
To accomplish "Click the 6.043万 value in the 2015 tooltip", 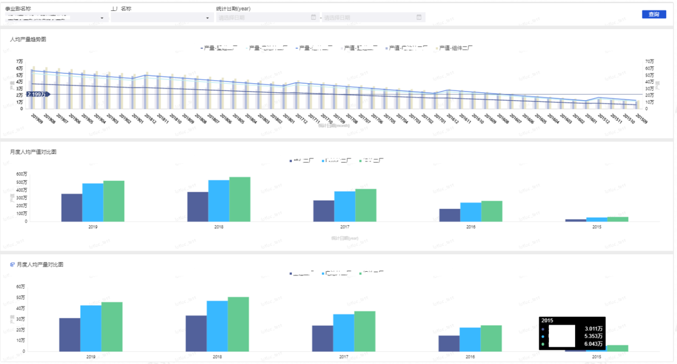I will [594, 344].
